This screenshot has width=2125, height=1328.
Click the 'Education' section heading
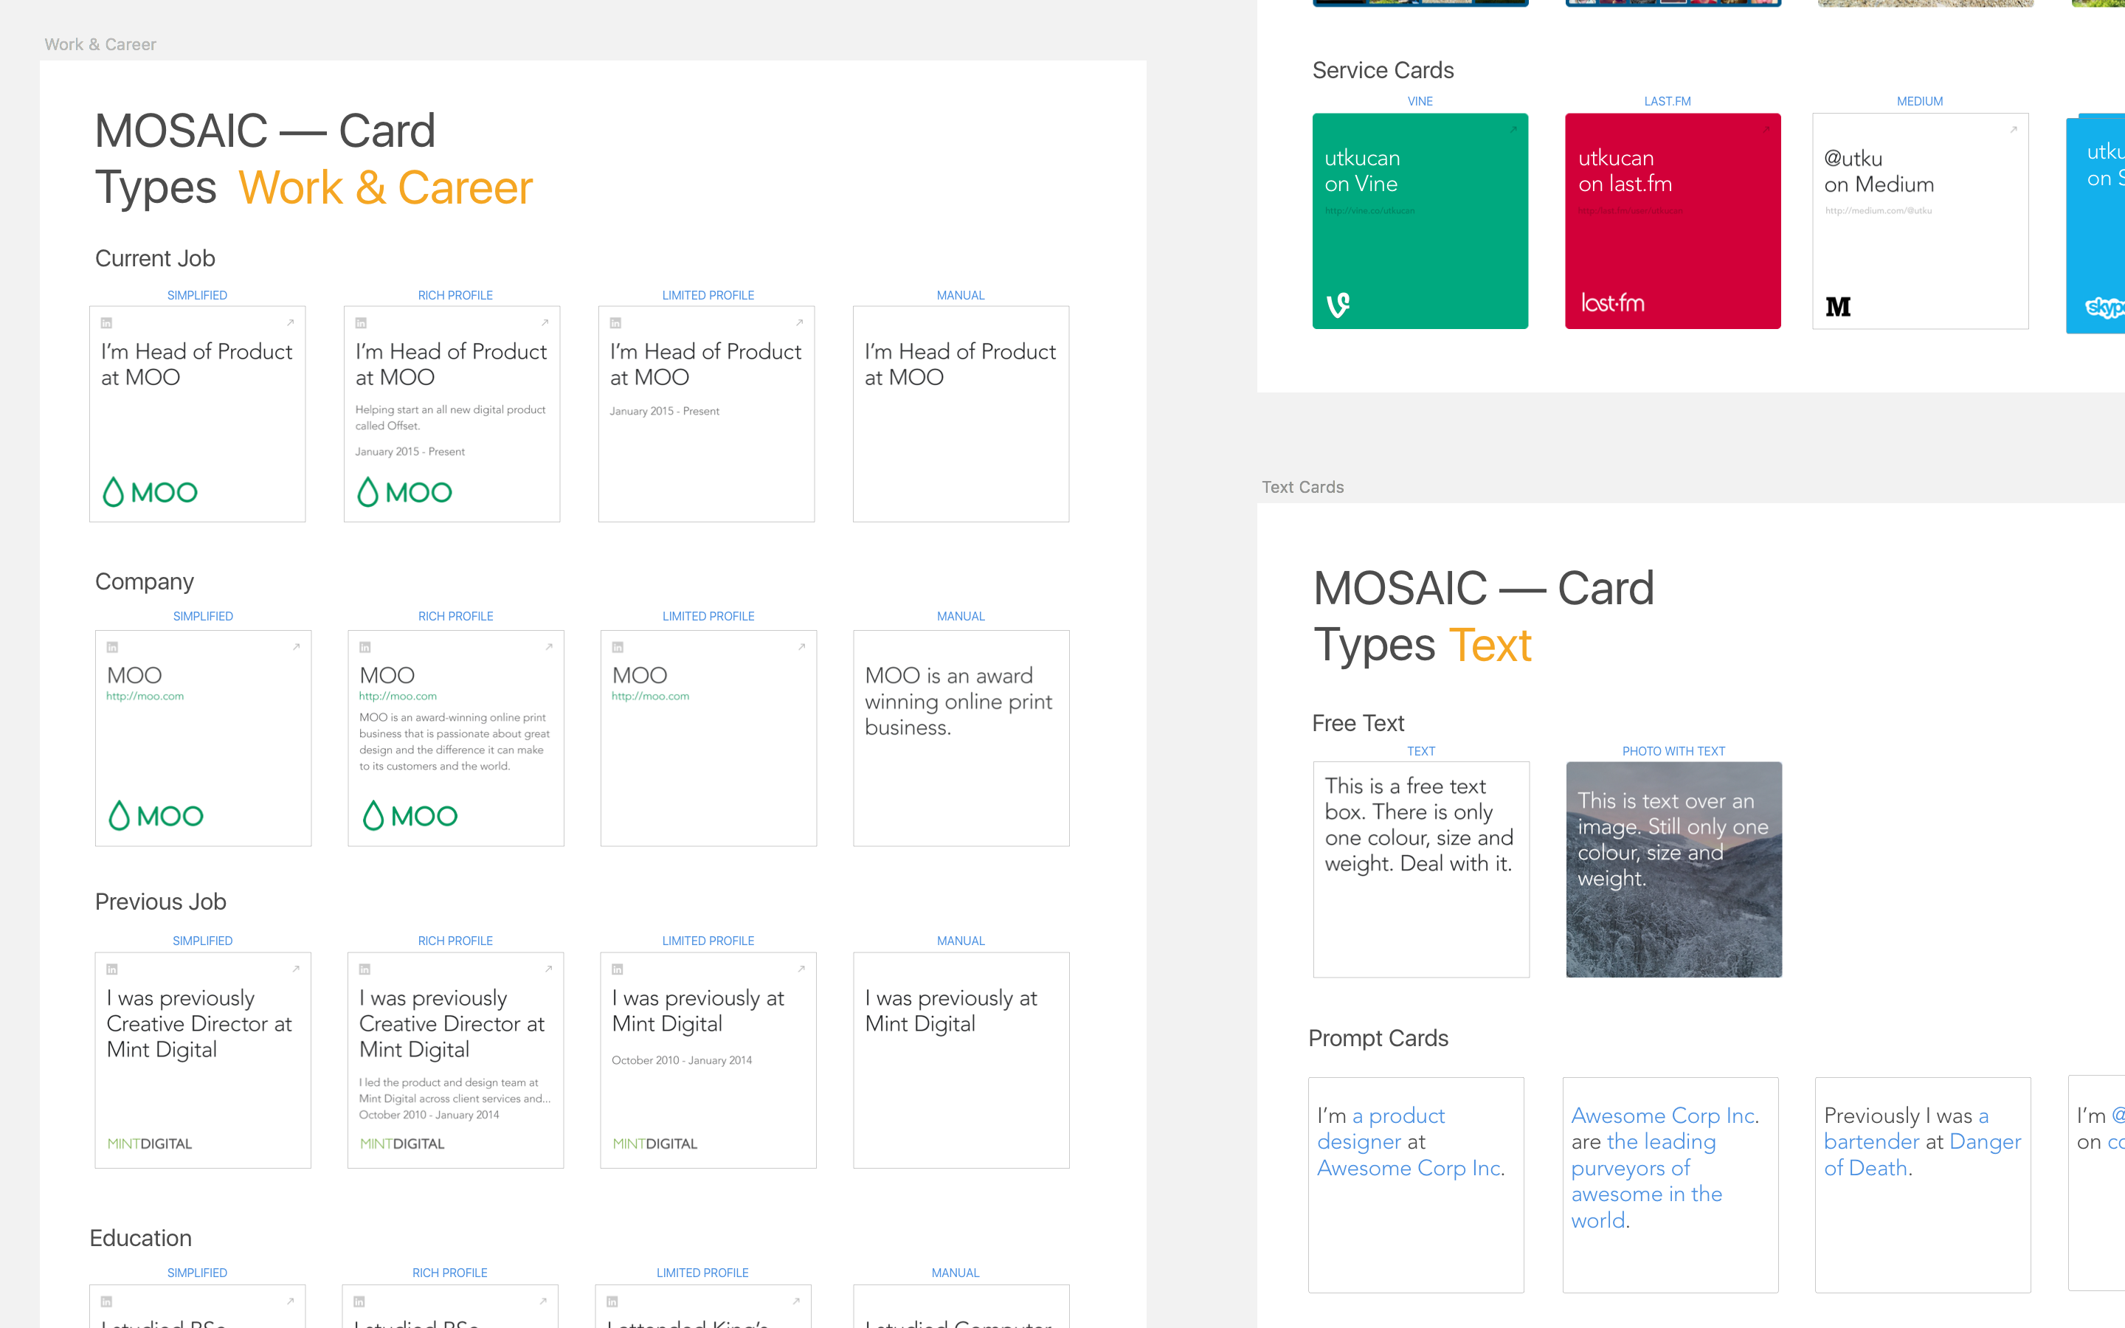pyautogui.click(x=140, y=1239)
